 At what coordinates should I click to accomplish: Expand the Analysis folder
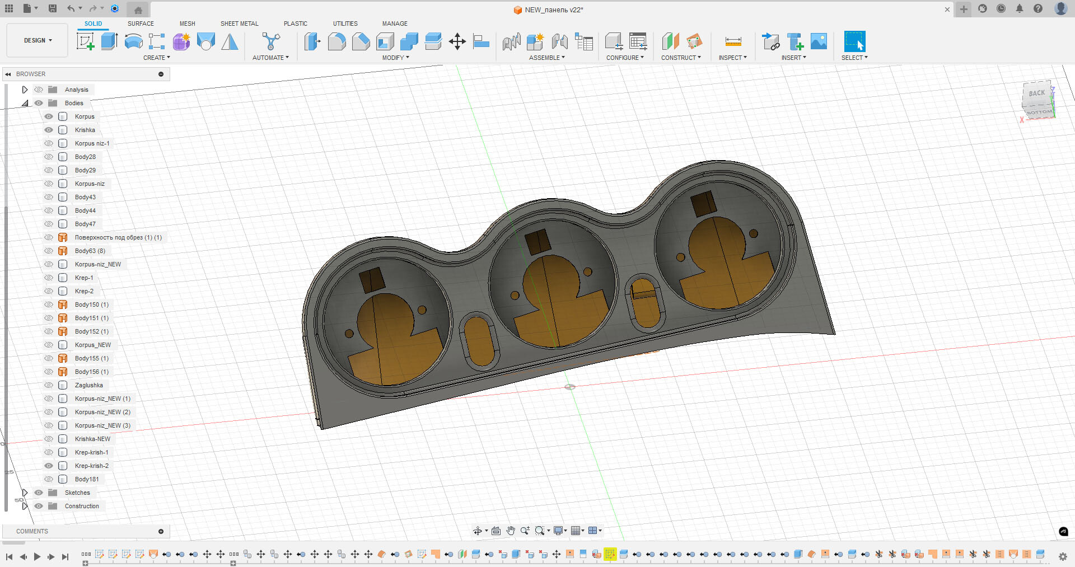[25, 90]
